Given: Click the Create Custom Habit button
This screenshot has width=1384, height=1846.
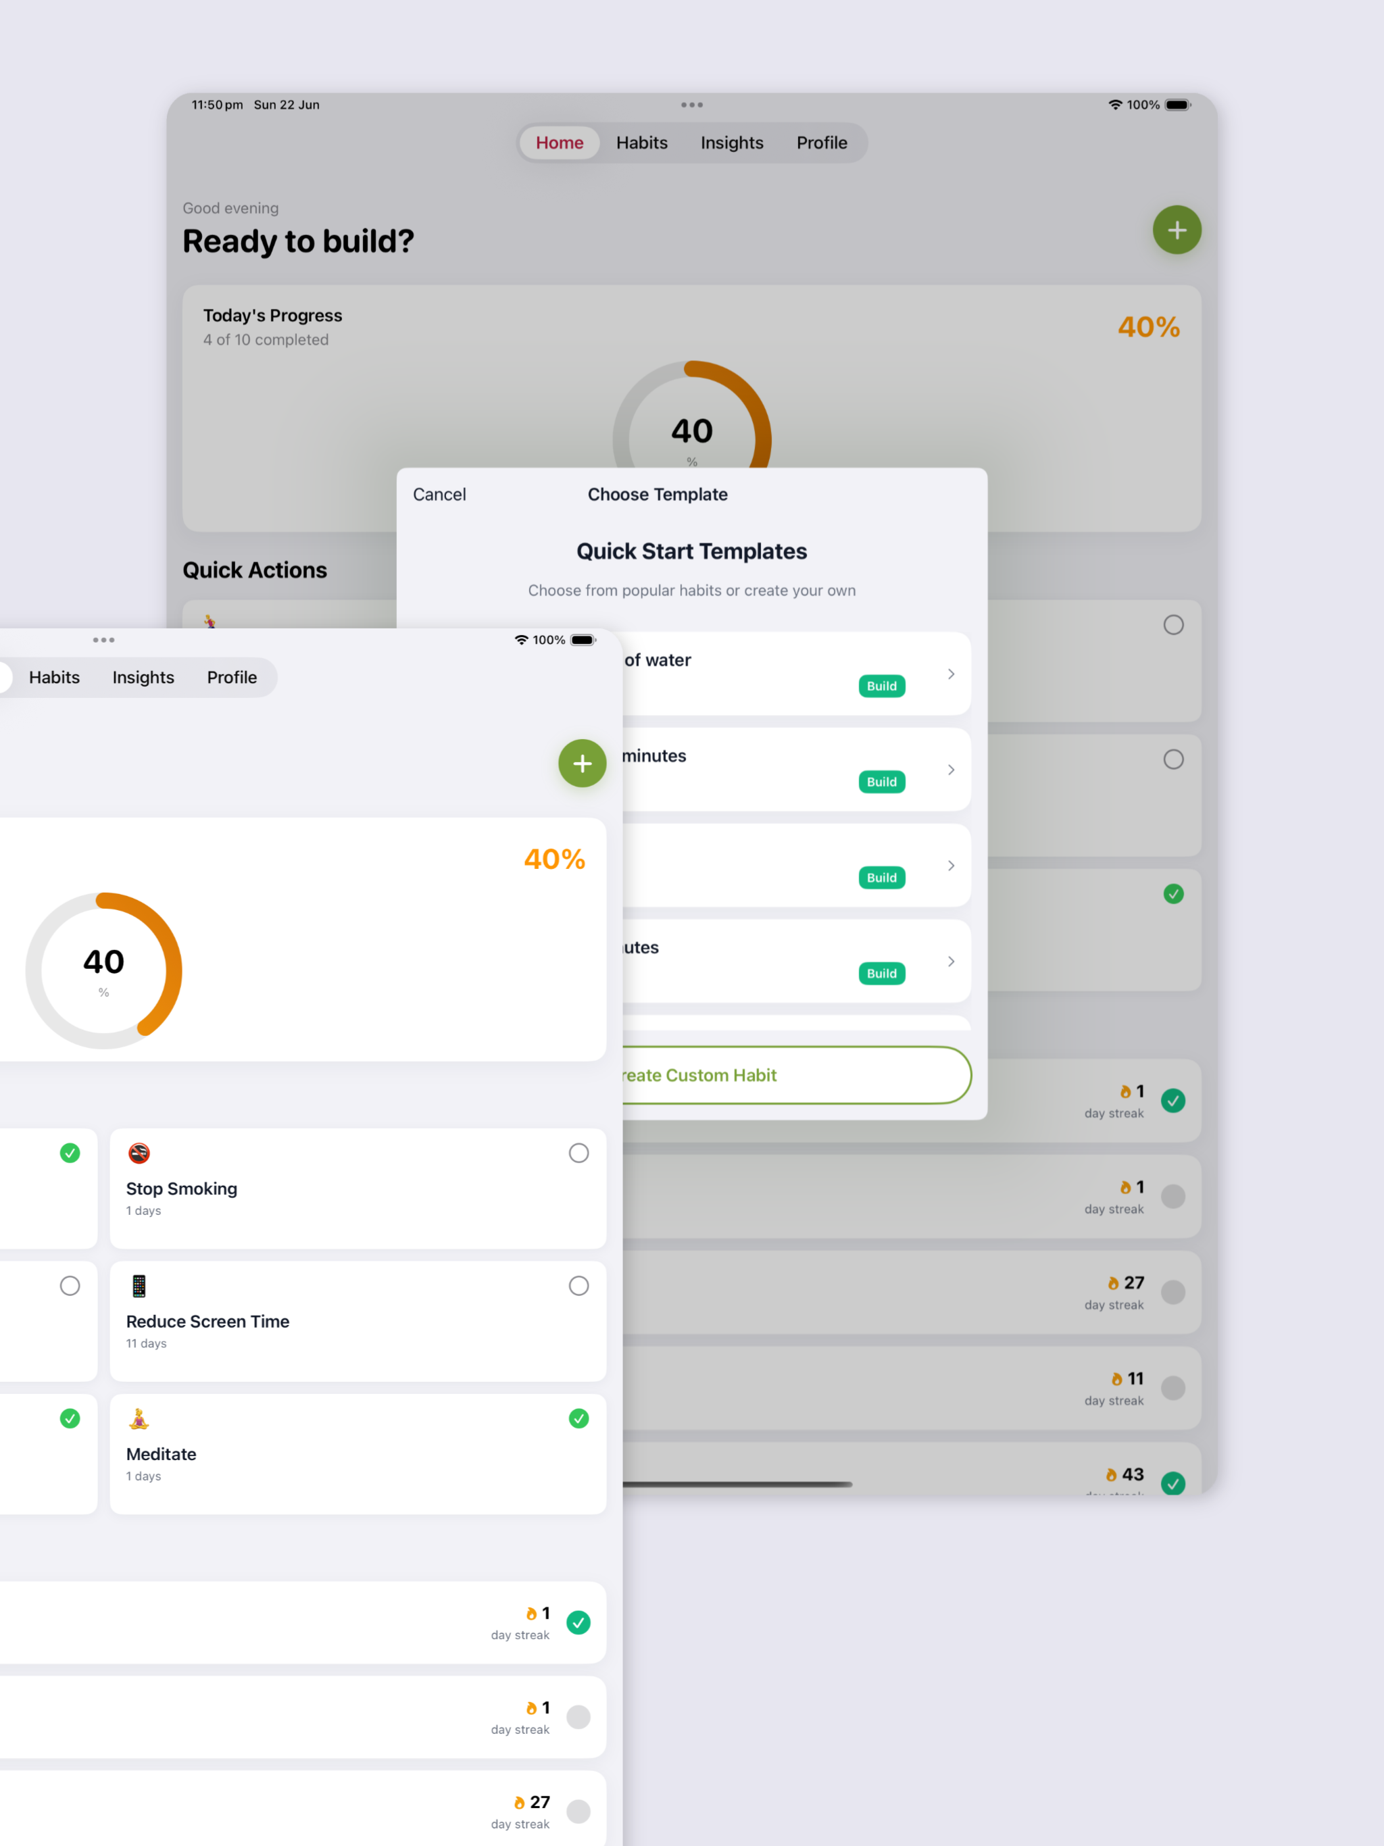Looking at the screenshot, I should (796, 1075).
